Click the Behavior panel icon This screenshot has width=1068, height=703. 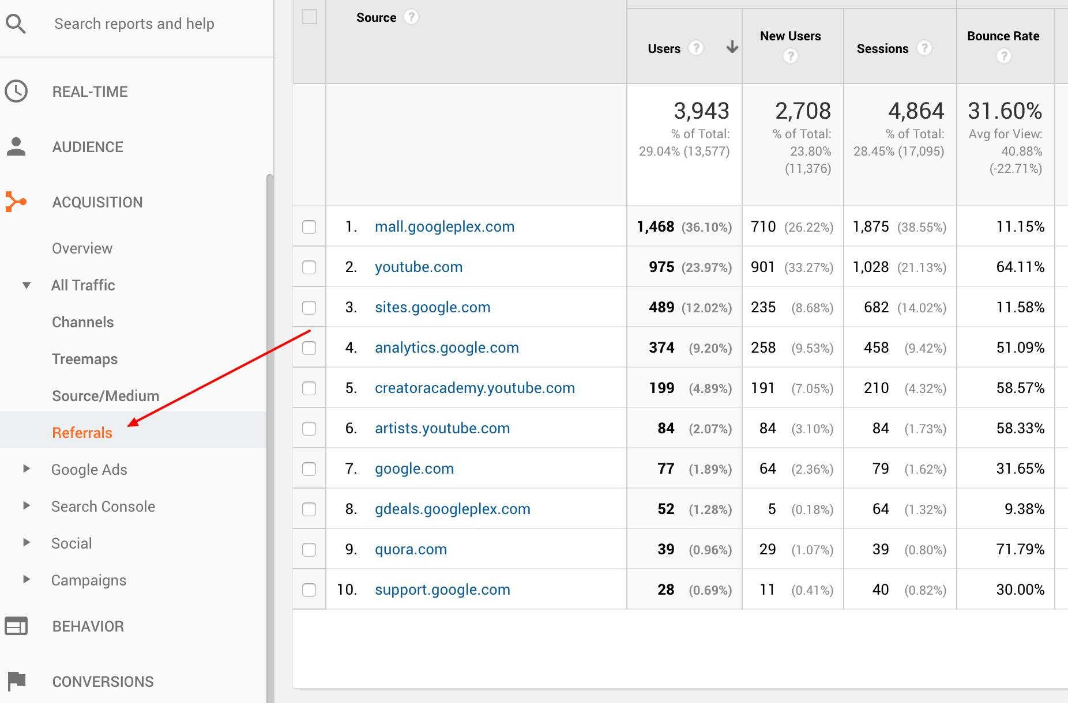(x=16, y=626)
